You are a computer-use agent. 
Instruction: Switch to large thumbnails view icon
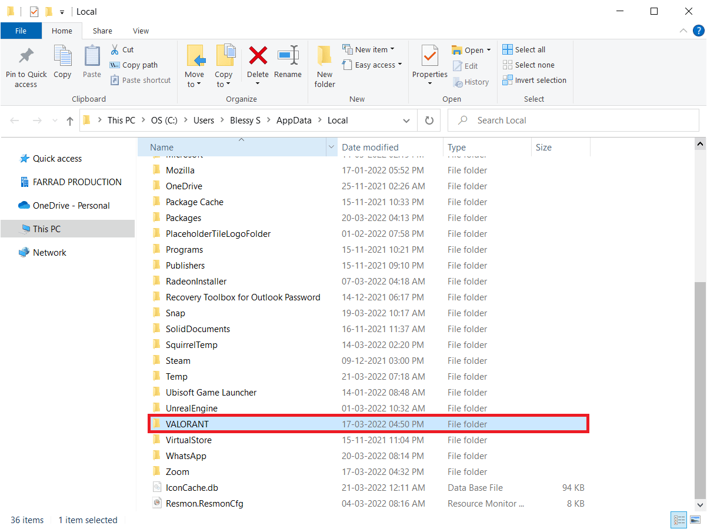tap(696, 520)
